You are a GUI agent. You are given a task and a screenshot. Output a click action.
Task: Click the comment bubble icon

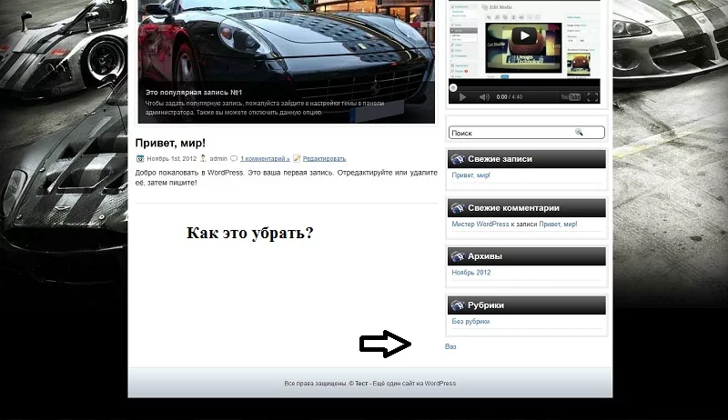coord(234,158)
